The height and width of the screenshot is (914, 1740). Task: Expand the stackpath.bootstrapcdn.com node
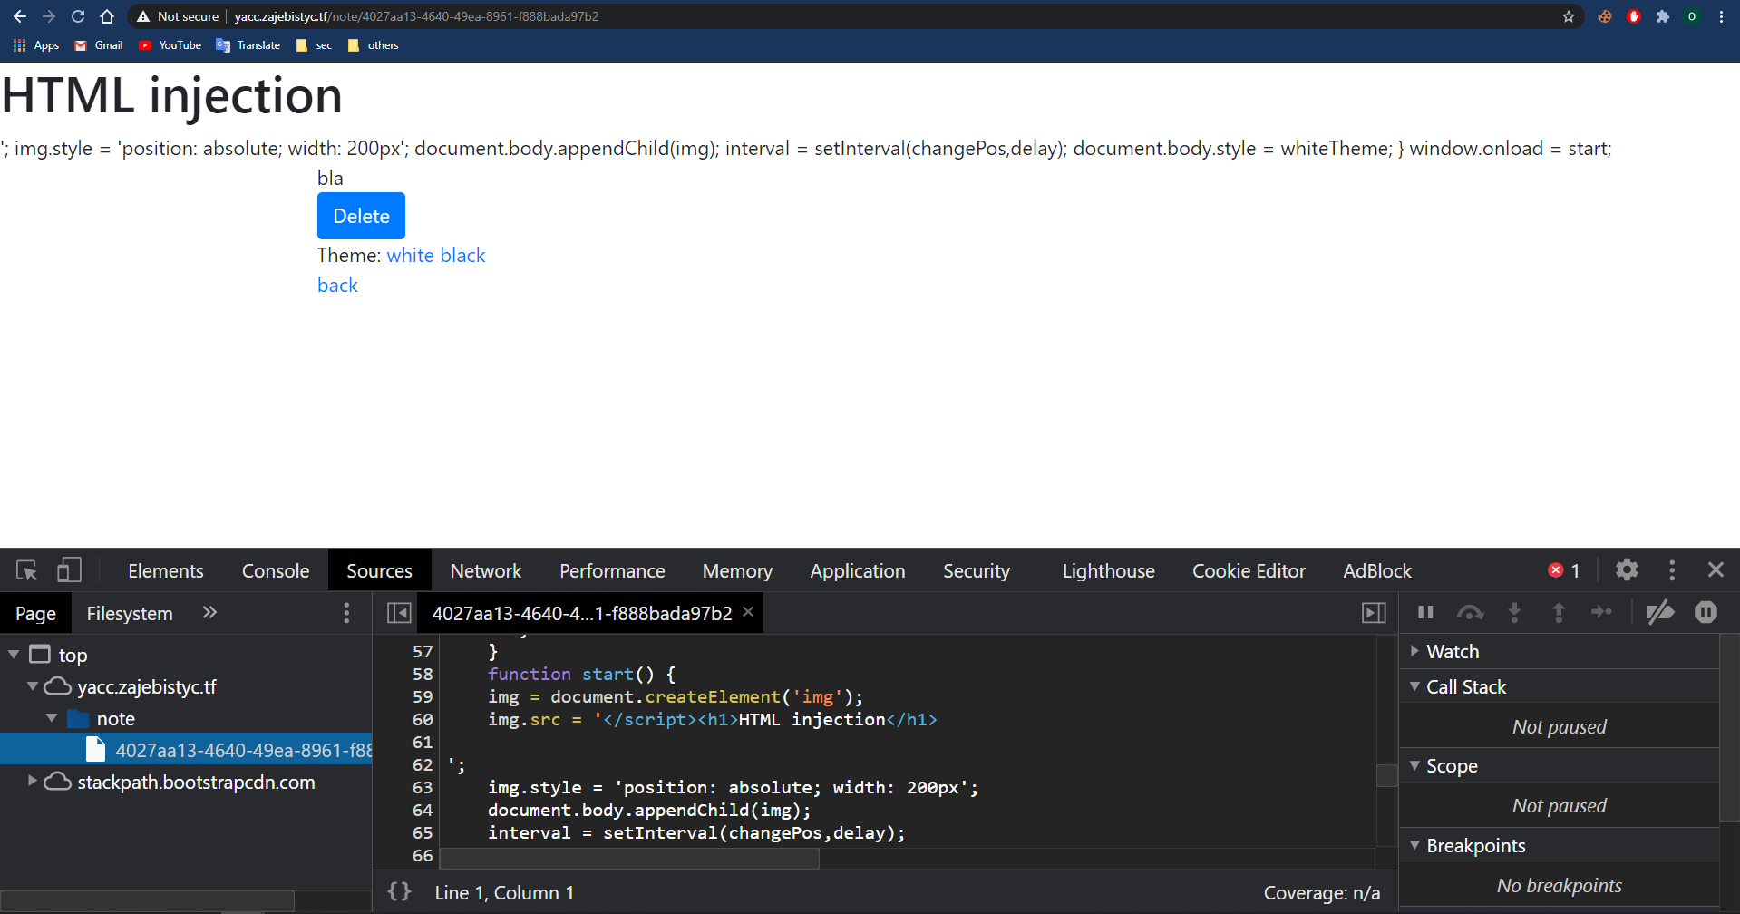point(33,781)
